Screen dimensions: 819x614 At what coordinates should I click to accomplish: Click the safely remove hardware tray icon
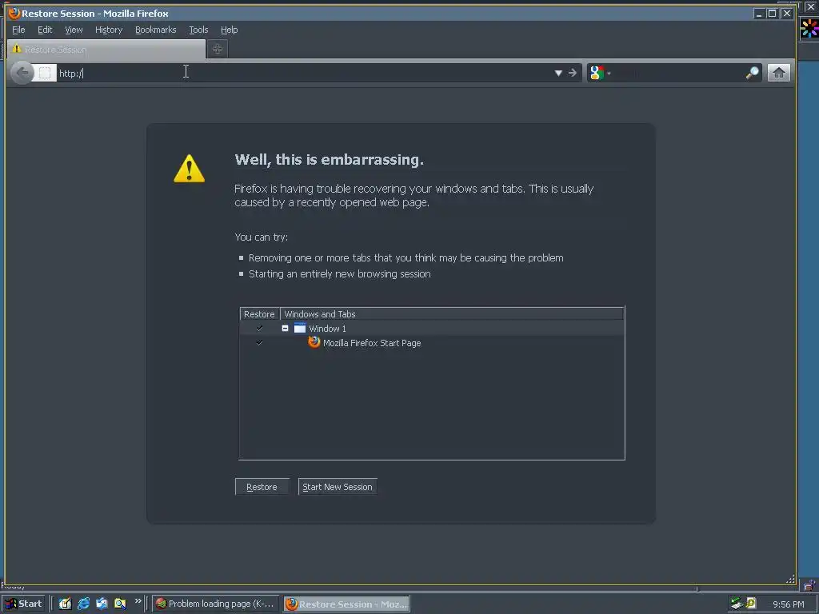pyautogui.click(x=737, y=604)
